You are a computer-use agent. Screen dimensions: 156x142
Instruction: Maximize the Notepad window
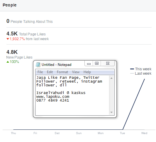pyautogui.click(x=97, y=64)
